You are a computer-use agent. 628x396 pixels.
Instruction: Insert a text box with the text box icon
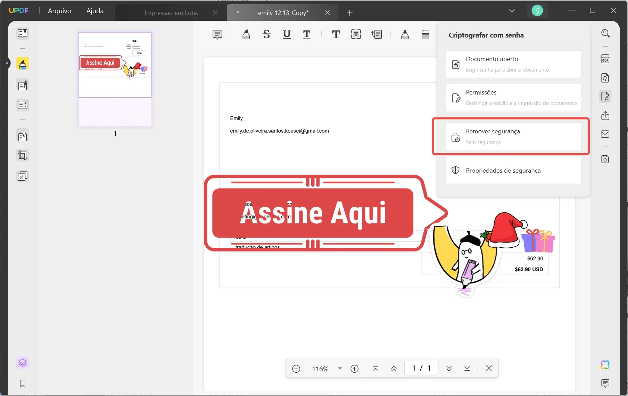tap(356, 34)
